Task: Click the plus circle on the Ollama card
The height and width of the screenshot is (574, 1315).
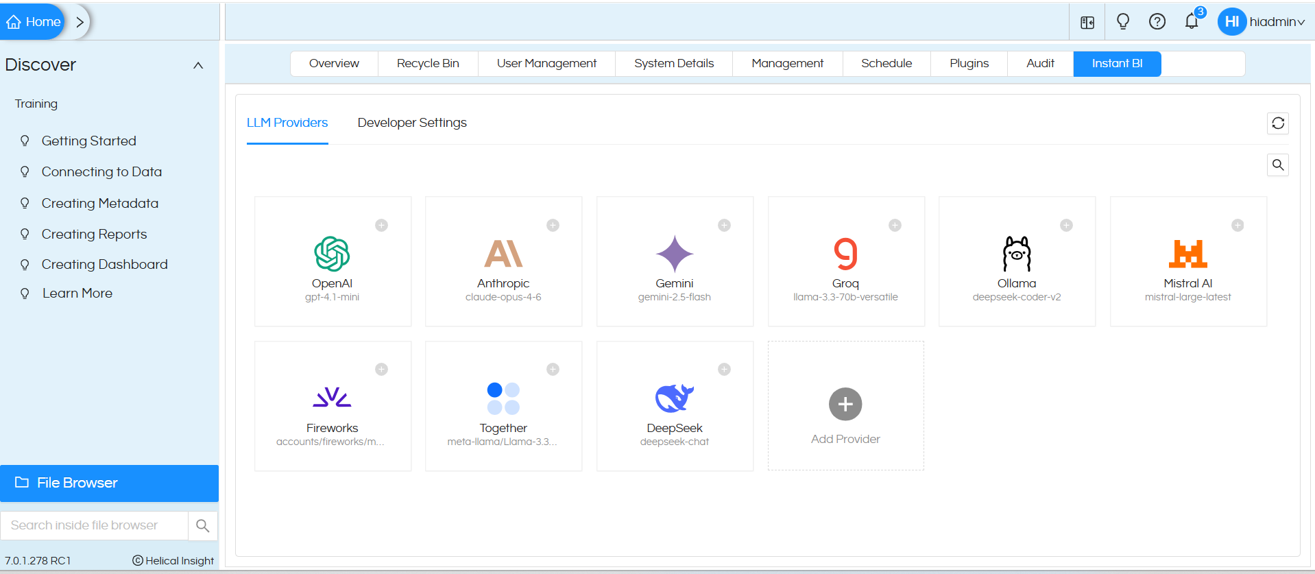Action: click(x=1066, y=225)
